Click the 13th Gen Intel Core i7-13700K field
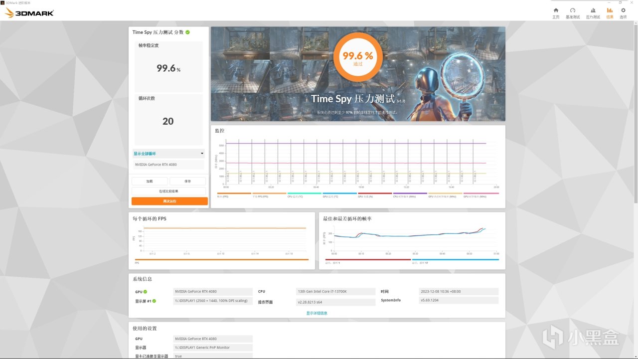Viewport: 638px width, 359px height. (336, 292)
